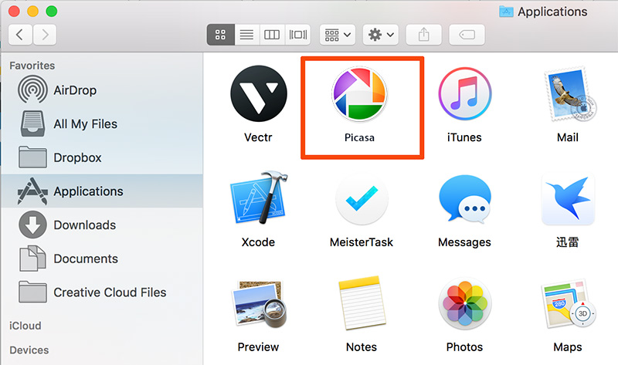Viewport: 618px width, 365px height.
Task: Select the Picasa application icon
Action: (x=359, y=93)
